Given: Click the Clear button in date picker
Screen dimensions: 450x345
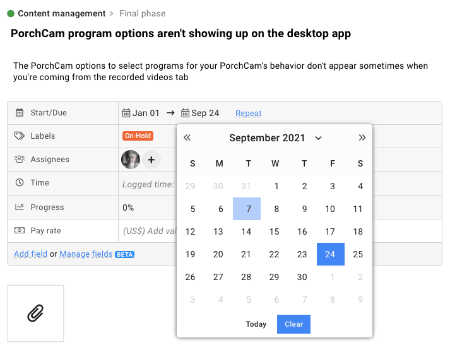Looking at the screenshot, I should (x=293, y=324).
